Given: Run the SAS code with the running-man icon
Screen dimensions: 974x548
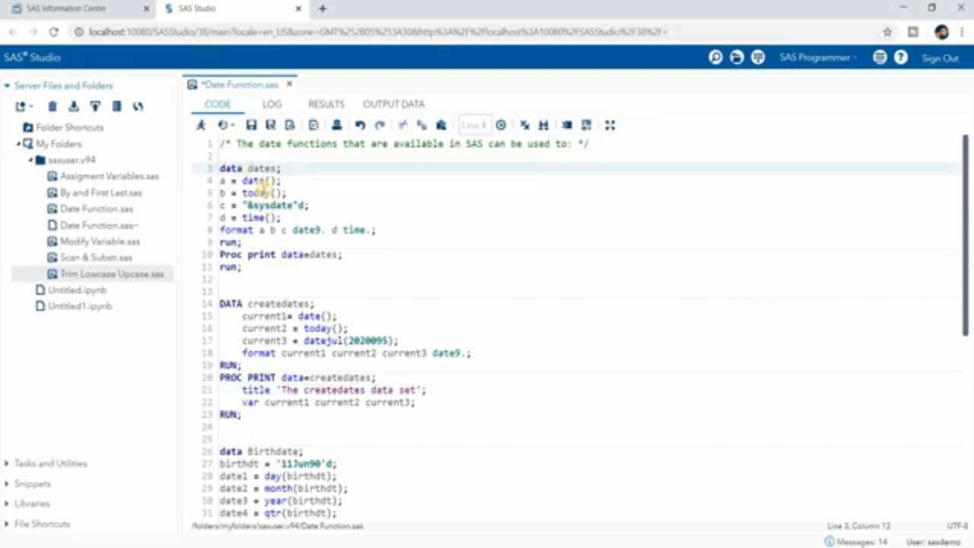Looking at the screenshot, I should 201,125.
